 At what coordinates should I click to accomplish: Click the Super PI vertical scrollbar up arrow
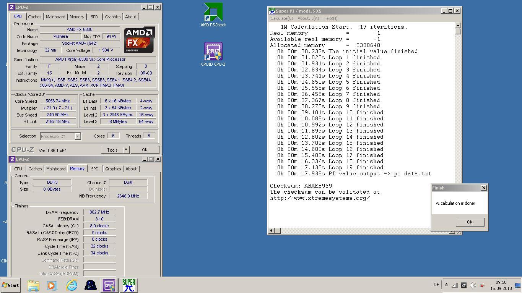(458, 26)
